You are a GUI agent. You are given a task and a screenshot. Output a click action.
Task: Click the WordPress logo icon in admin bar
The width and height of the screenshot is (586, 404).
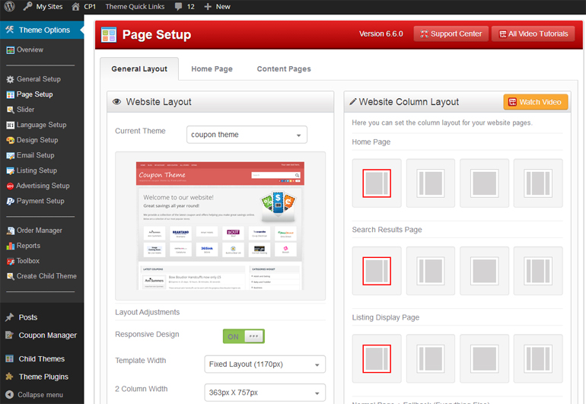click(x=8, y=6)
